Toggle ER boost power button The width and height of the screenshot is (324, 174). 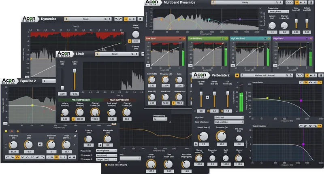(x=222, y=111)
